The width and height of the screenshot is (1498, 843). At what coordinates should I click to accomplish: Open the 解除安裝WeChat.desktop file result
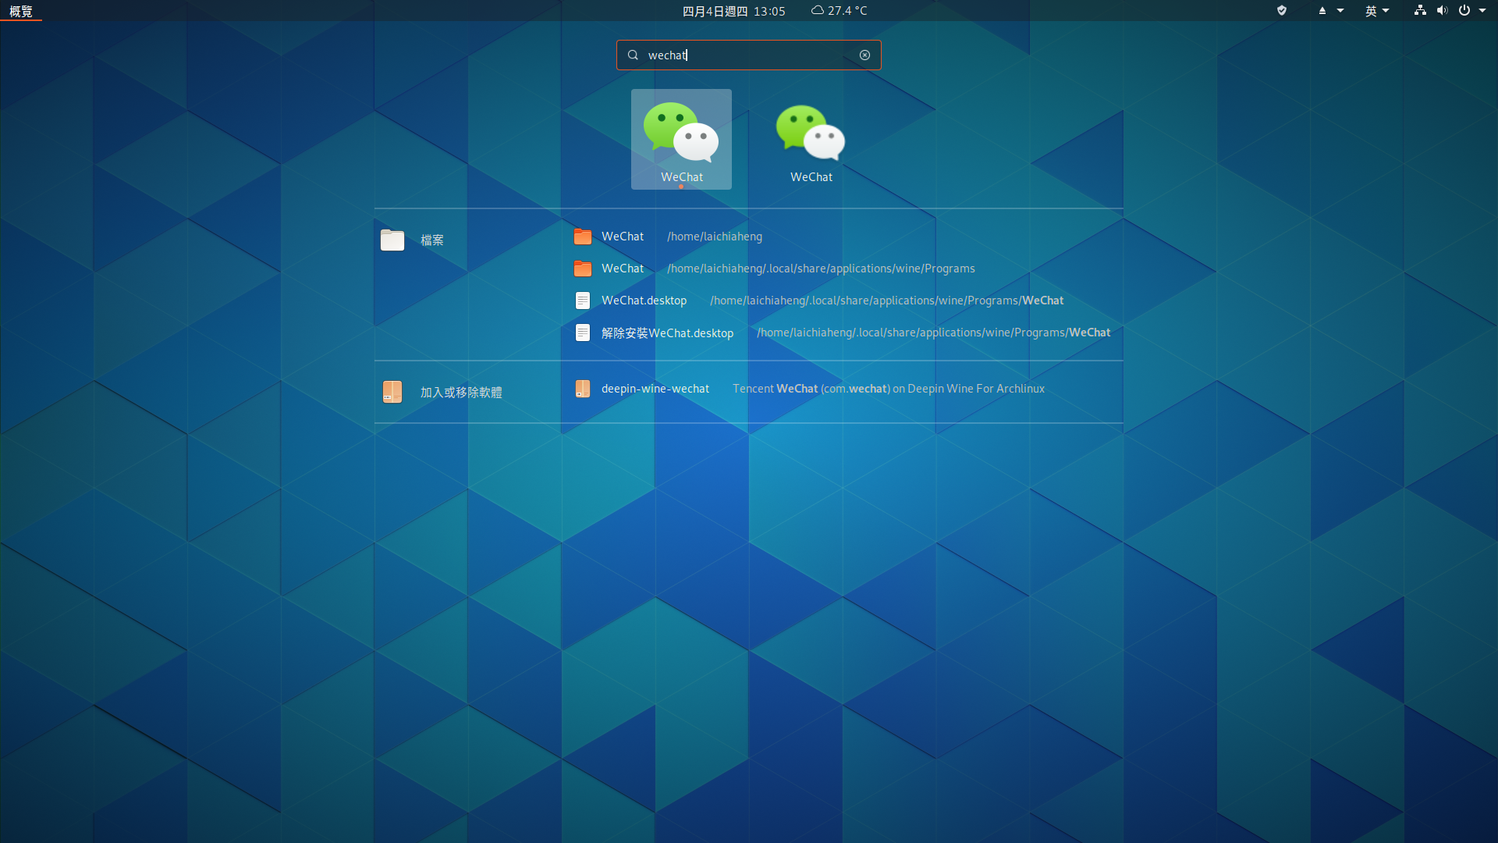(842, 333)
